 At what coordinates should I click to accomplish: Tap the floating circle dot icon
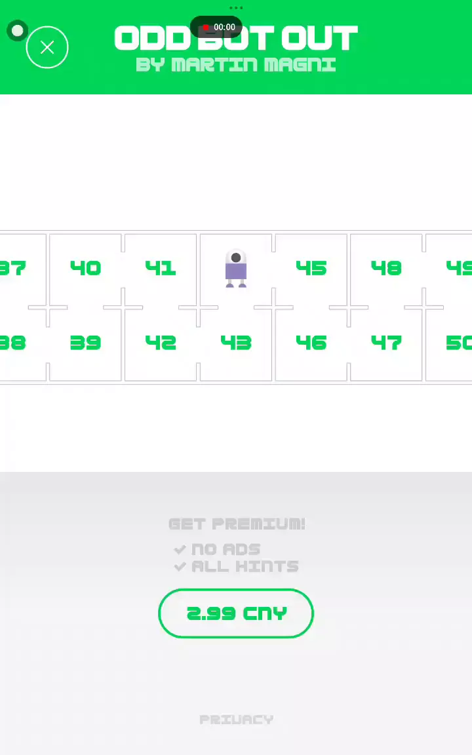(18, 31)
